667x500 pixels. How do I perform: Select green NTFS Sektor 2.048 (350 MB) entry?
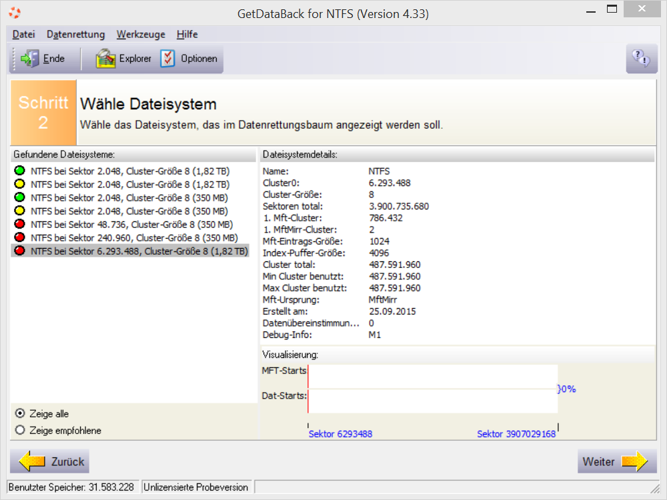(121, 198)
